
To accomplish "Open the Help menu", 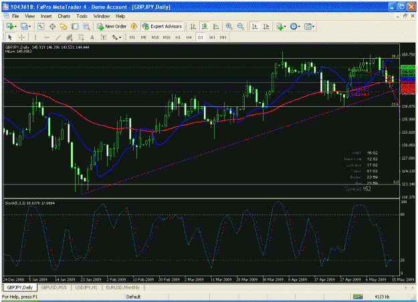I will (x=120, y=16).
